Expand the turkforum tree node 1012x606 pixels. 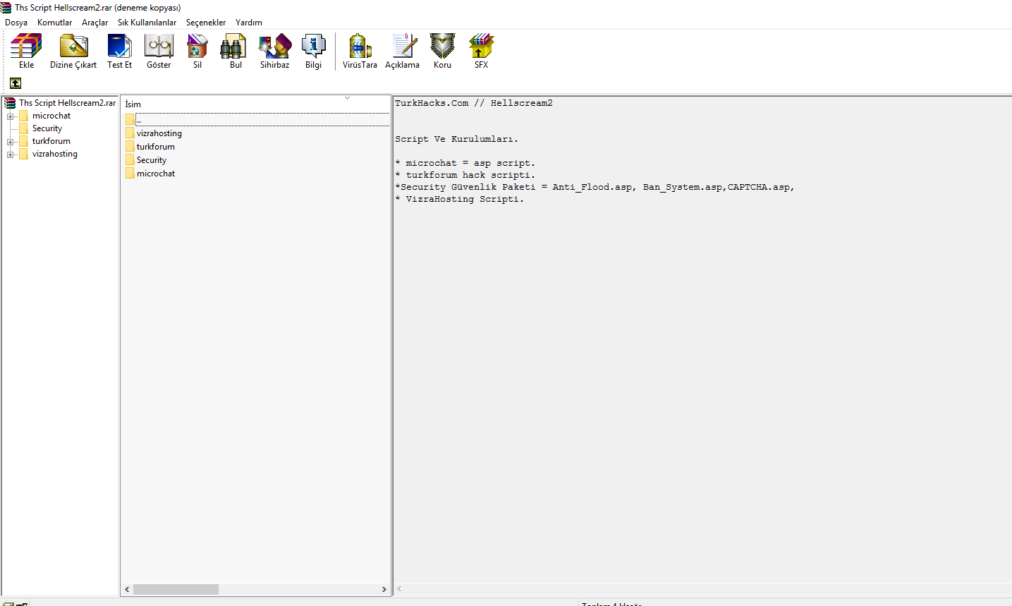pos(10,142)
